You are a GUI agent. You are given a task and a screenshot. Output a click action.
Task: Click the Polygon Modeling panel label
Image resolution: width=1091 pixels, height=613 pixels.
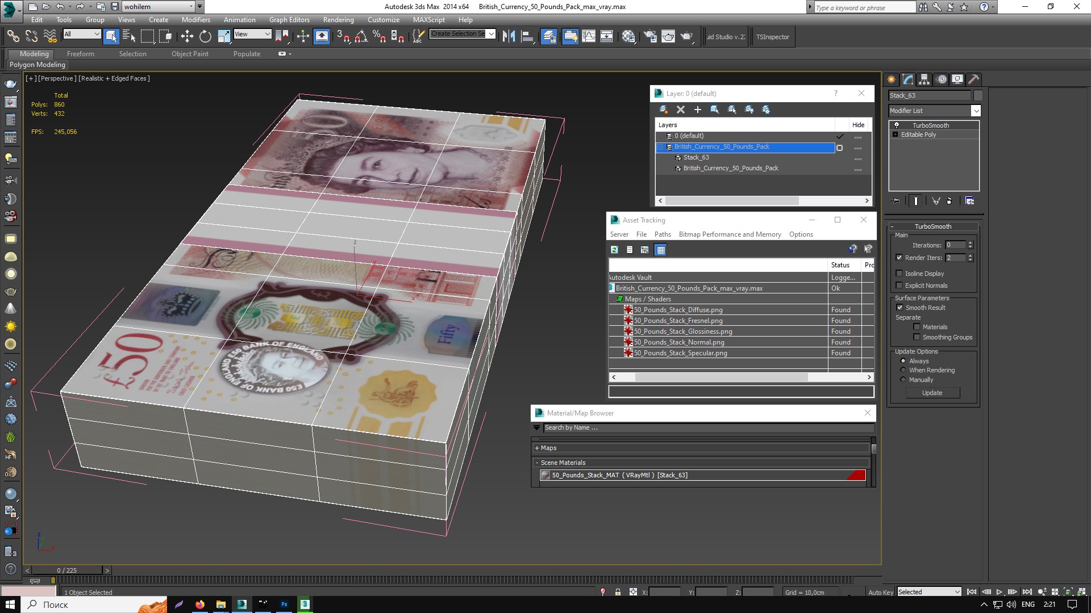pyautogui.click(x=38, y=65)
